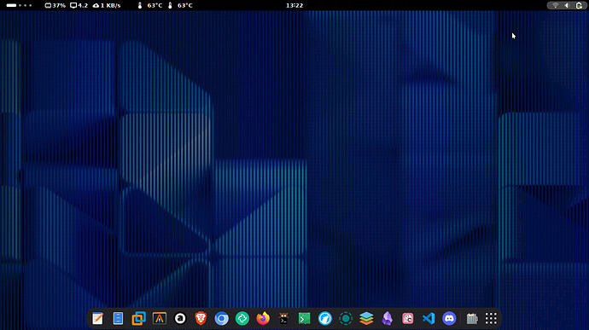Open the black circle 'a' app icon
Viewport: 589px width, 330px height.
click(180, 318)
